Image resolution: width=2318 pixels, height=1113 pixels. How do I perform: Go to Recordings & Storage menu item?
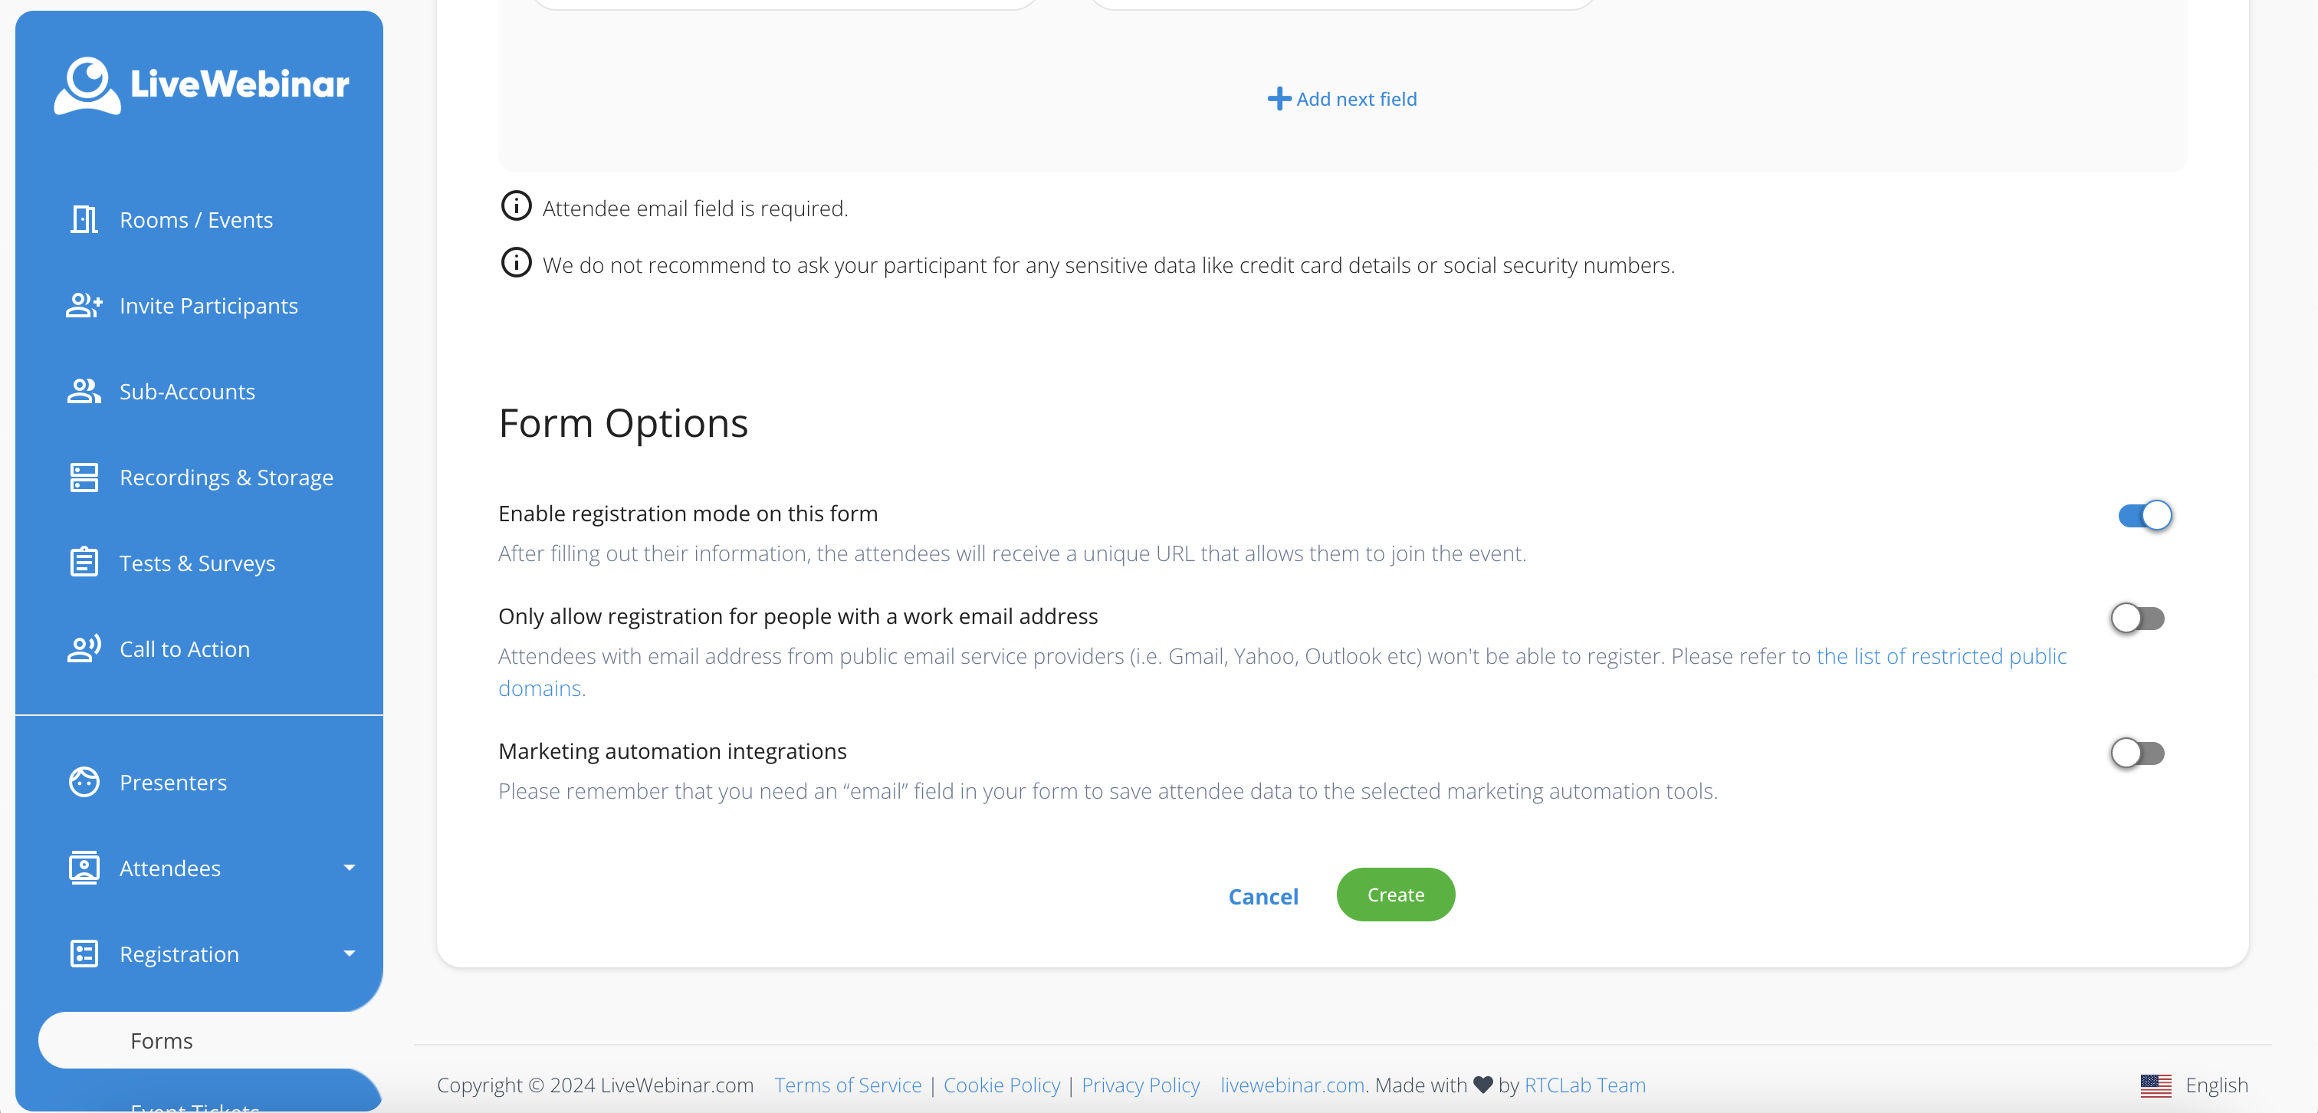coord(226,478)
